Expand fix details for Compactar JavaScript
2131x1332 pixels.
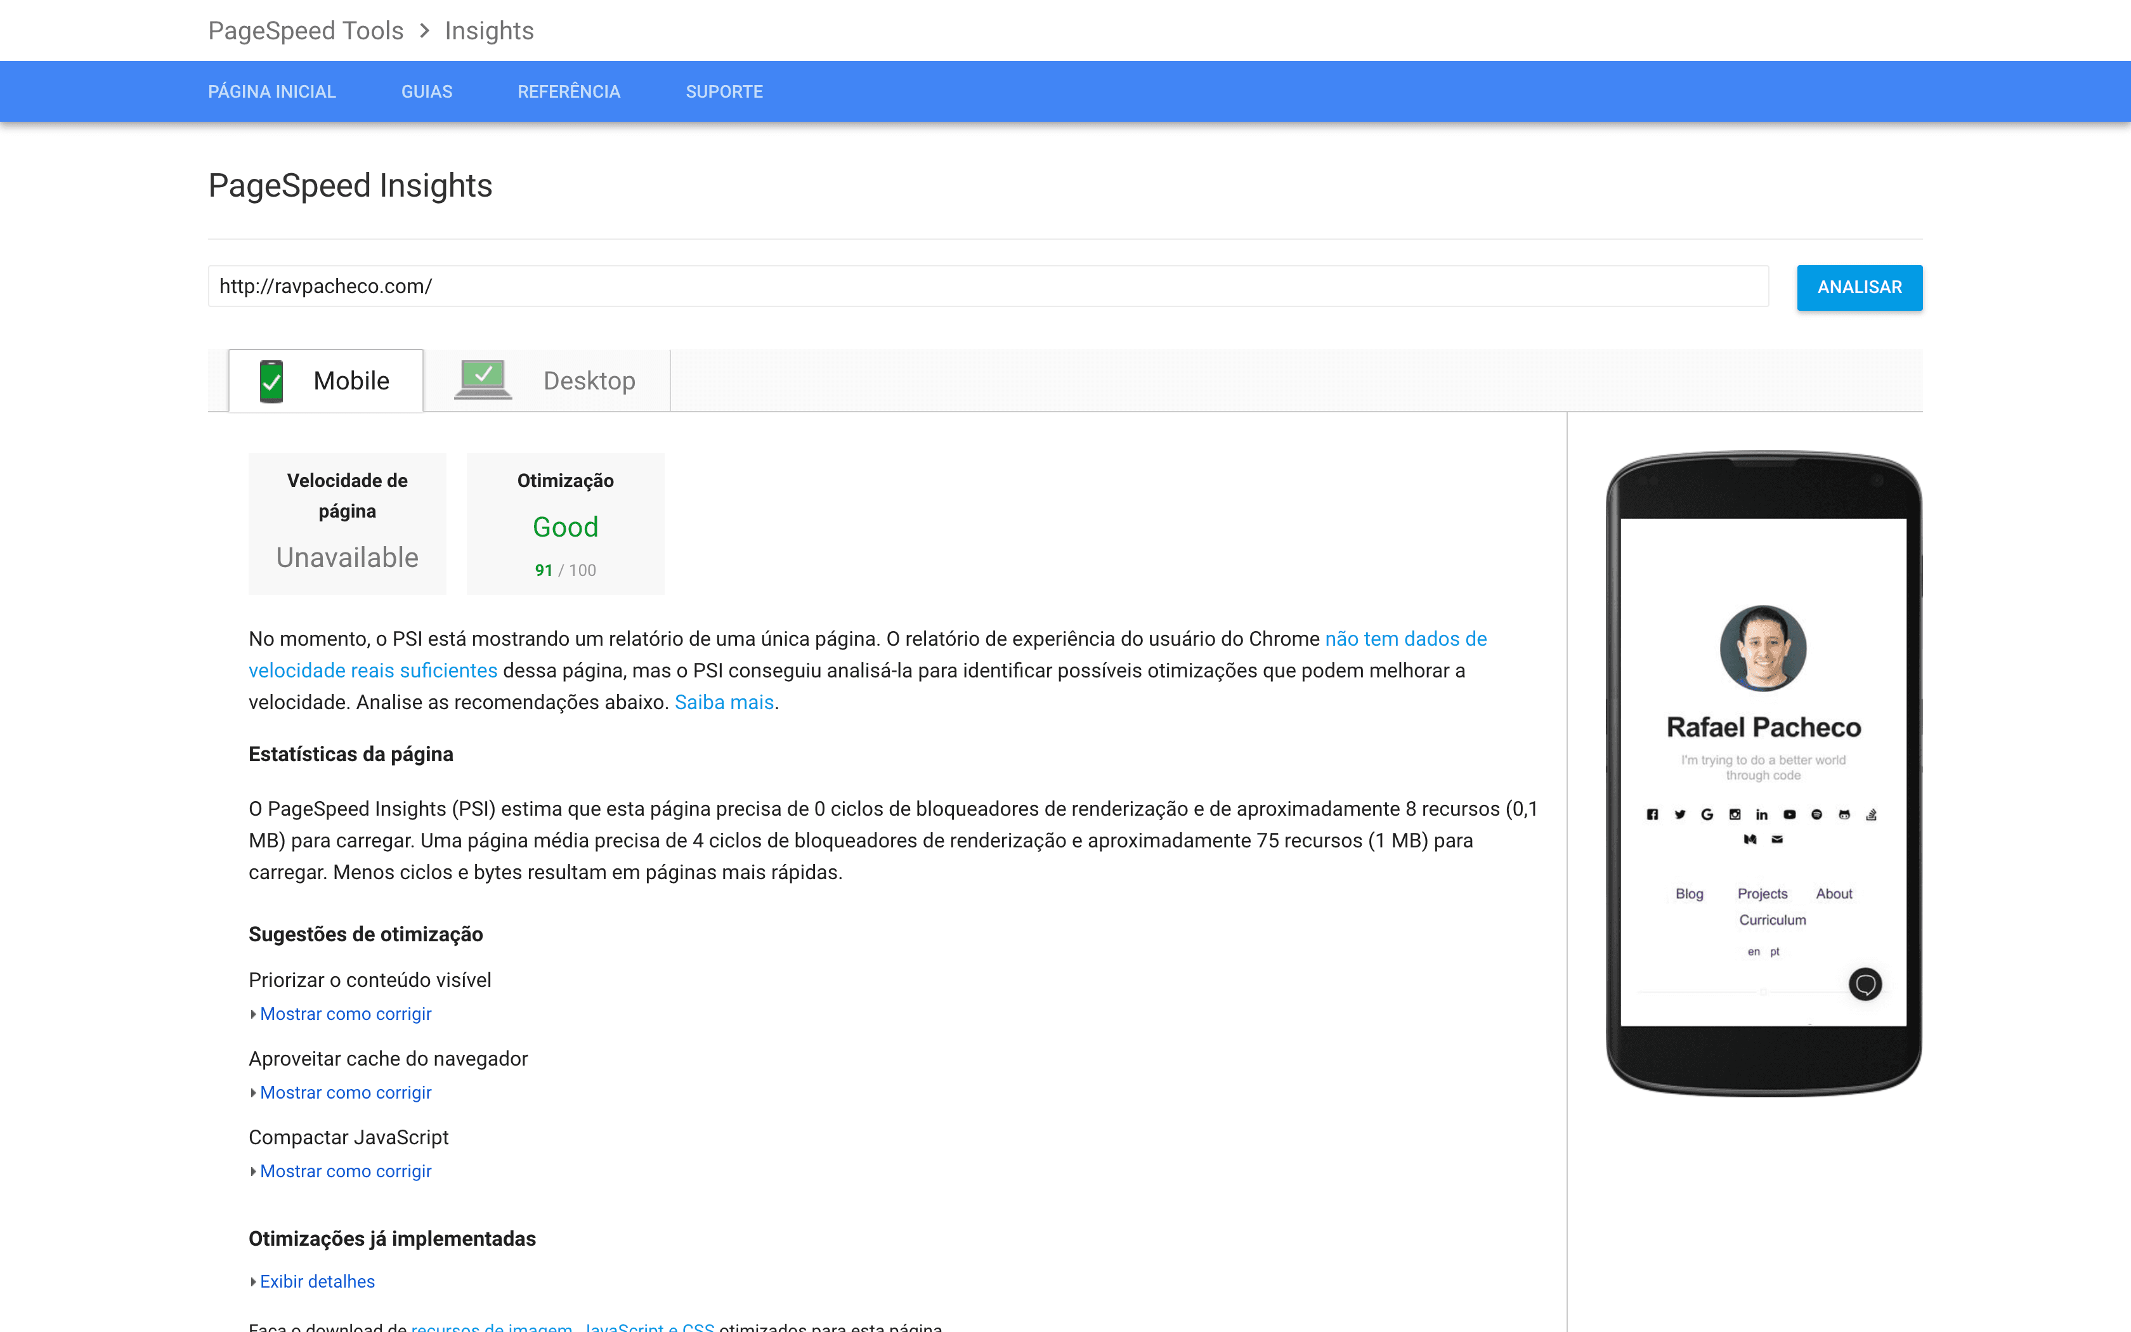(x=345, y=1171)
